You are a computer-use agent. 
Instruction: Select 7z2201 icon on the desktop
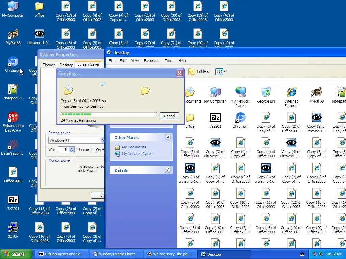coord(13,203)
